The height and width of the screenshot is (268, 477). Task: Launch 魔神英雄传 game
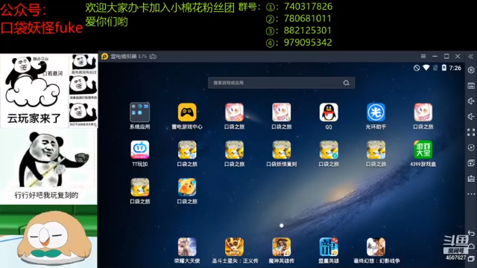[282, 247]
